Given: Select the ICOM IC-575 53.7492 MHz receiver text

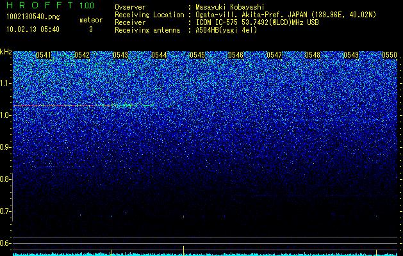Looking at the screenshot, I should coord(257,22).
